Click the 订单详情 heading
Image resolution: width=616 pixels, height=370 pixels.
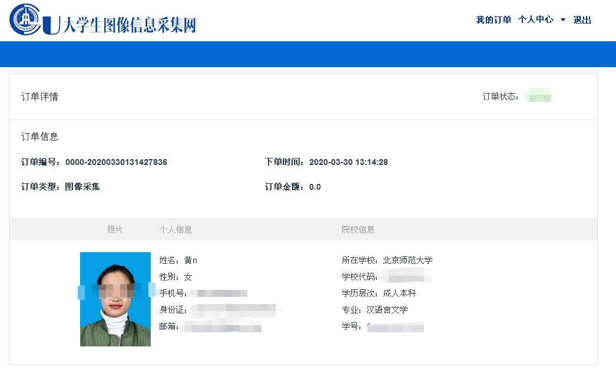point(39,97)
